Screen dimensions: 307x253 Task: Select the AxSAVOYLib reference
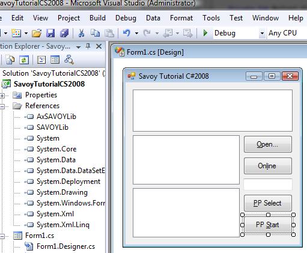56,117
